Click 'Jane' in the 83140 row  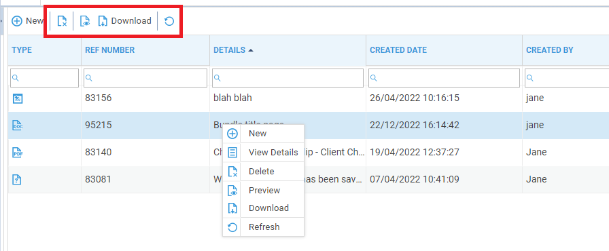[x=536, y=153]
